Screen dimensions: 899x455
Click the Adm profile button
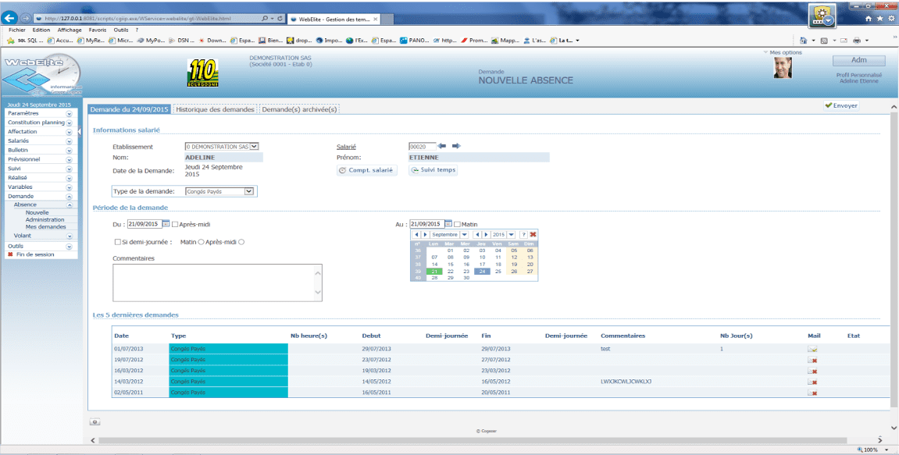coord(859,60)
